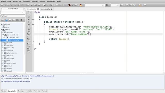The height and width of the screenshot is (93, 165).
Task: Clear the file browser filter with X
Action: tap(21, 20)
